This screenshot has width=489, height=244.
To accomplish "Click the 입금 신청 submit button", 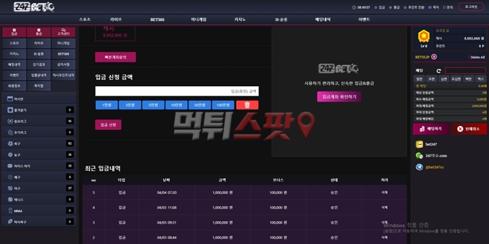I will 108,125.
